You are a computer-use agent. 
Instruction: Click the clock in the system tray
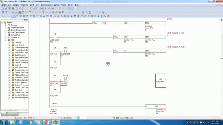(x=215, y=123)
